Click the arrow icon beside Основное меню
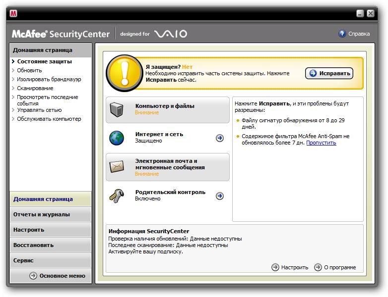Image resolution: width=388 pixels, height=297 pixels. tap(33, 276)
